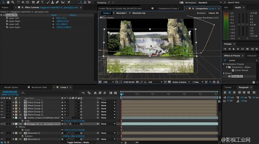The width and height of the screenshot is (259, 144).
Task: Click the timeline search magnifier icon
Action: [x=23, y=93]
